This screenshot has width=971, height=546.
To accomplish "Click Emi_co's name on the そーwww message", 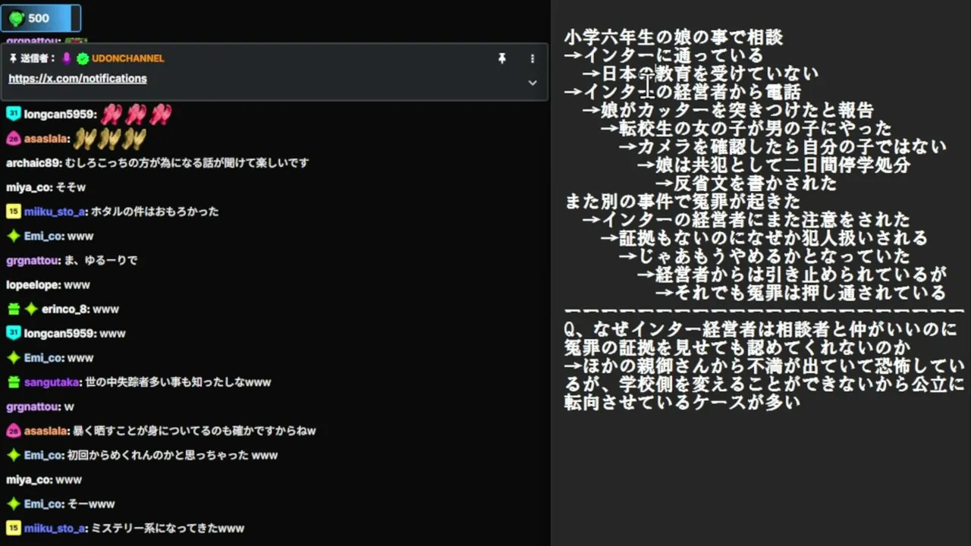I will (42, 504).
